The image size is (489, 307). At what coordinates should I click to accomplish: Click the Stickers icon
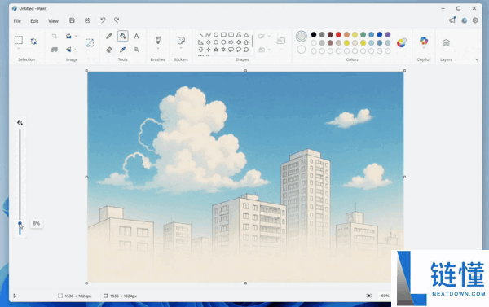point(181,40)
